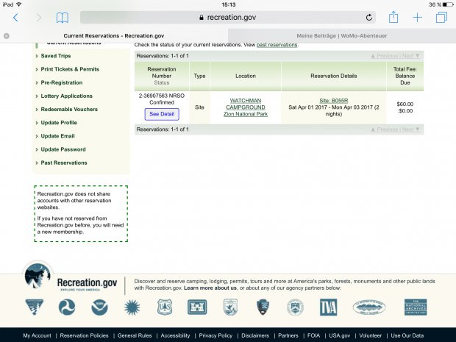Open Print Tickets & Permits
The width and height of the screenshot is (456, 342).
70,69
